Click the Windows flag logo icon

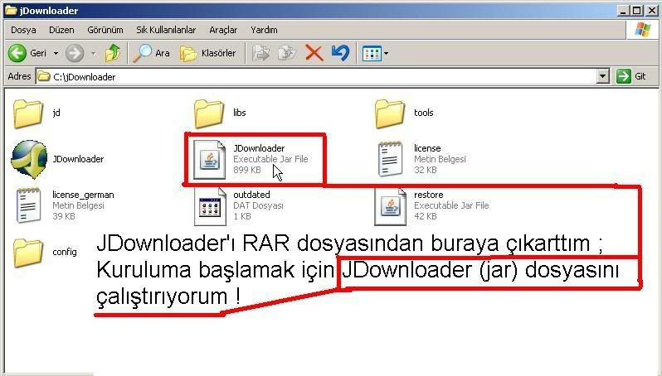coord(643,30)
